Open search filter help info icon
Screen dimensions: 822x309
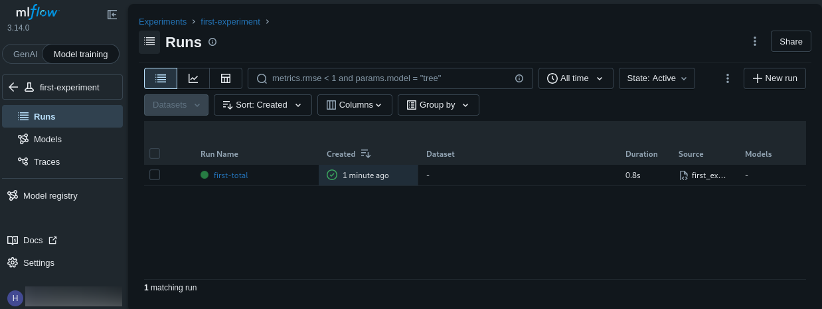tap(519, 78)
